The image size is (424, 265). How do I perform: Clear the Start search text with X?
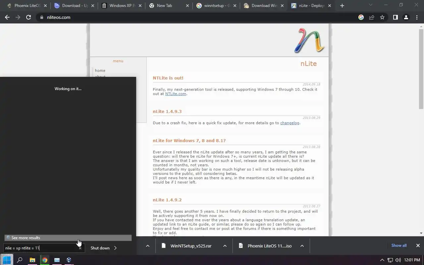coord(80,248)
